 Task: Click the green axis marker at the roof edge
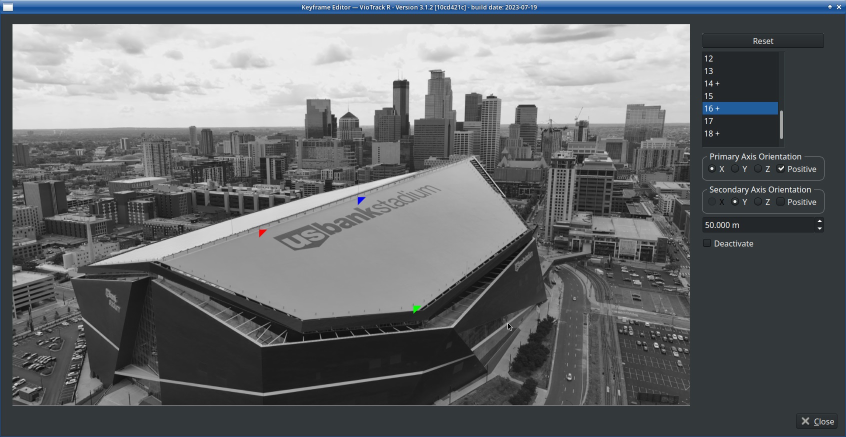416,309
